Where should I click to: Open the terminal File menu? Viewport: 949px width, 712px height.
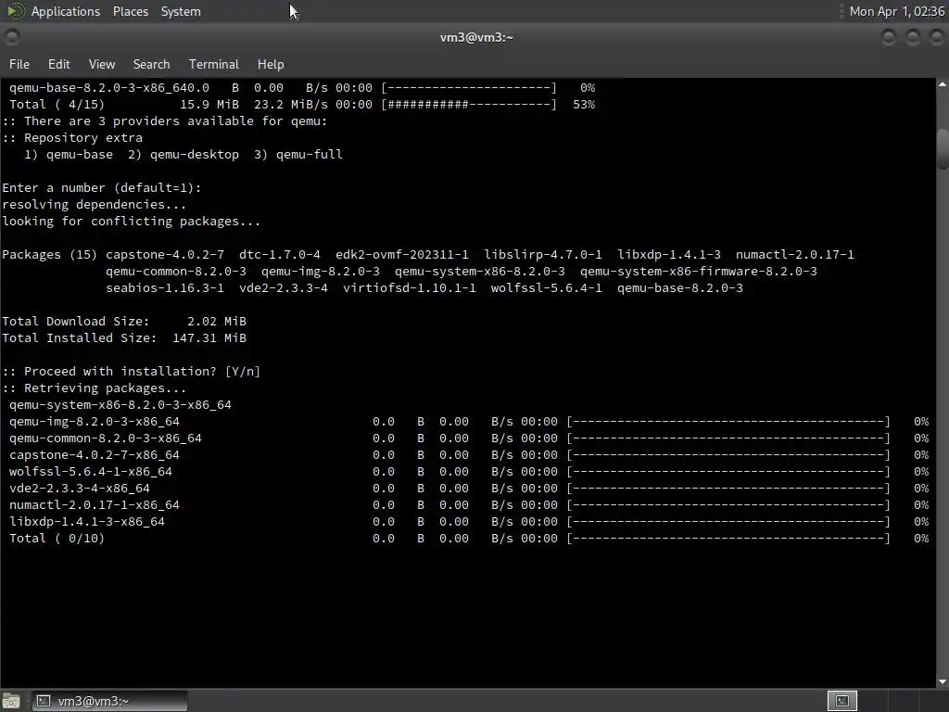(x=19, y=64)
